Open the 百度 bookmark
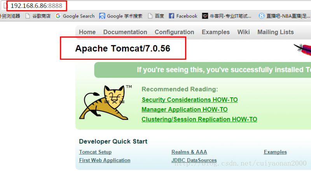The height and width of the screenshot is (171, 311). tap(156, 16)
